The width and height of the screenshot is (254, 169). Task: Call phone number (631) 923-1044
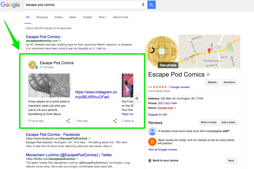point(167,103)
